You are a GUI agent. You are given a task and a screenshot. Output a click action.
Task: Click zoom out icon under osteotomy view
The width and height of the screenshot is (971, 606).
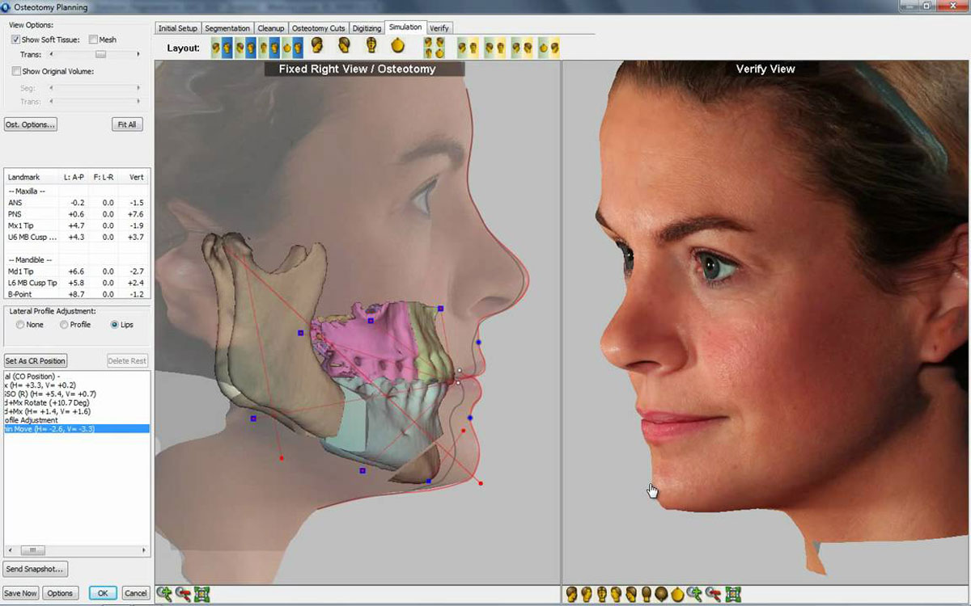tap(183, 594)
